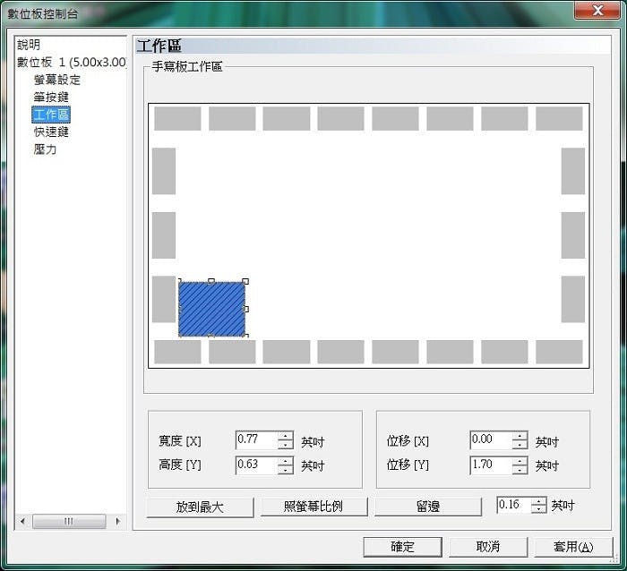Cancel with the 取消 button
This screenshot has width=627, height=571.
click(x=488, y=547)
